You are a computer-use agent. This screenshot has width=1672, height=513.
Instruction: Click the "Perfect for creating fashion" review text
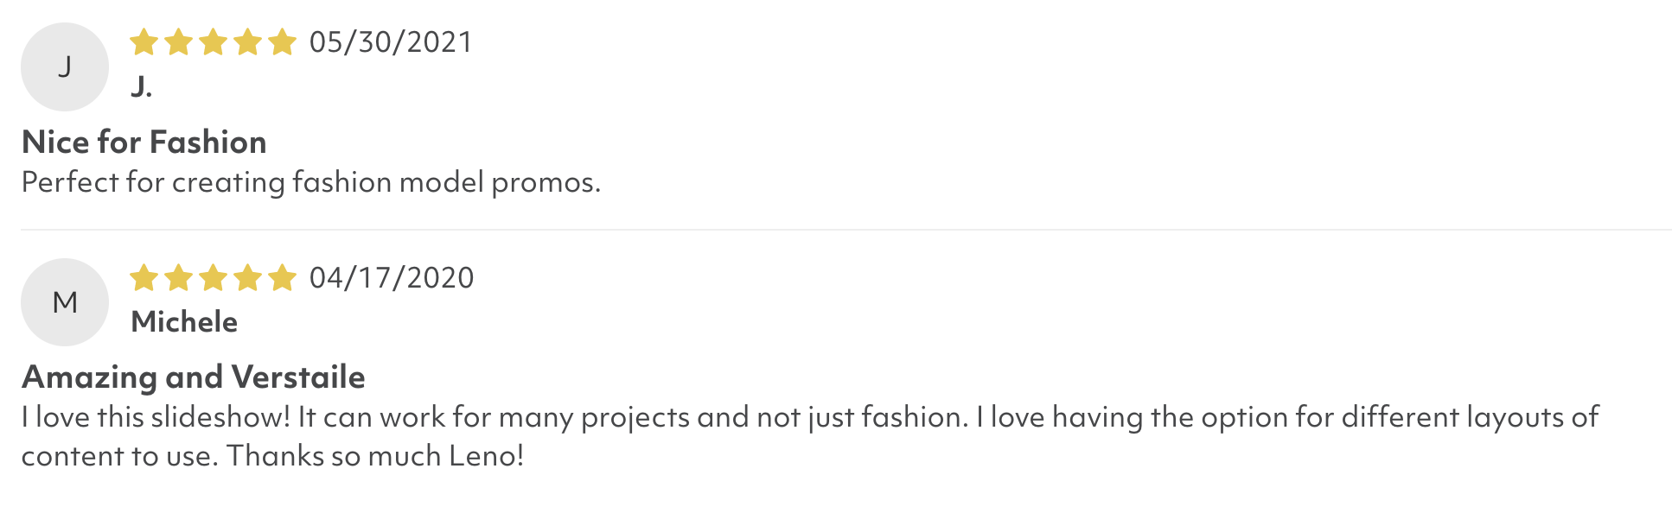click(311, 182)
